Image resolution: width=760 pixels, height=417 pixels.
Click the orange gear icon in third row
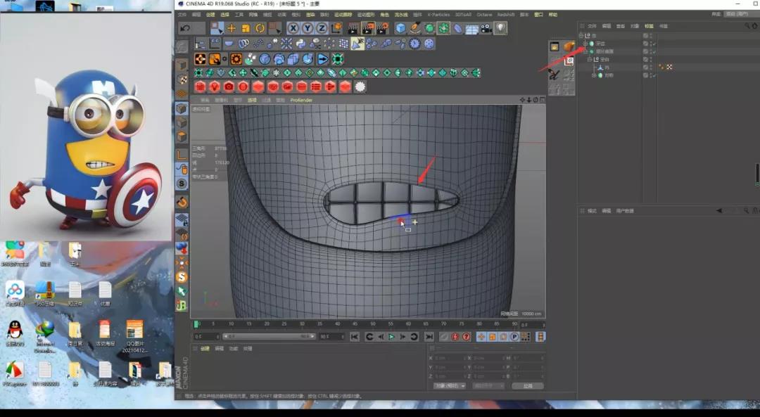236,59
